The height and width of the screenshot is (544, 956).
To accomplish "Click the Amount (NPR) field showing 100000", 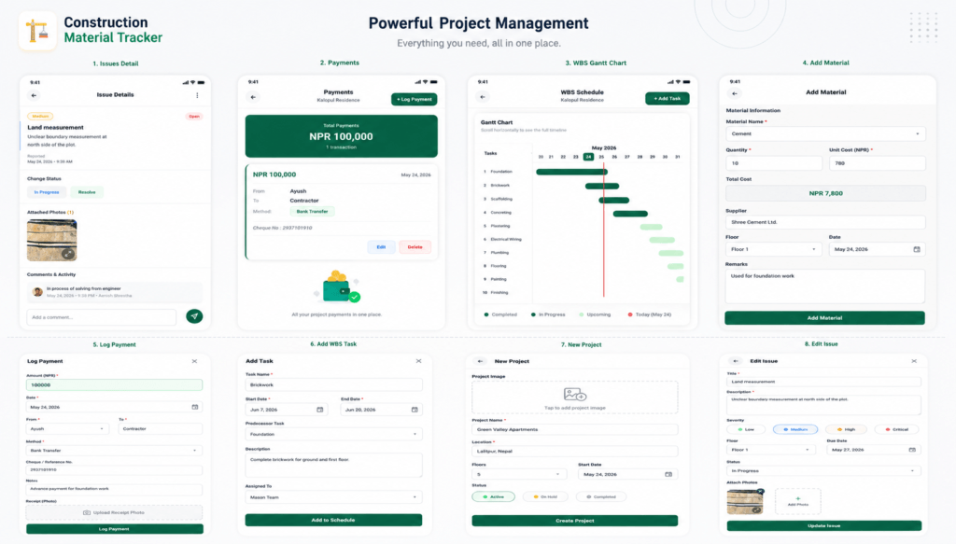I will (114, 385).
